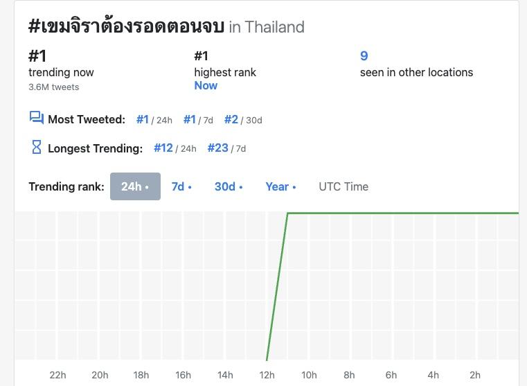The height and width of the screenshot is (386, 527).
Task: Switch to the 30d trending rank tab
Action: (x=228, y=186)
